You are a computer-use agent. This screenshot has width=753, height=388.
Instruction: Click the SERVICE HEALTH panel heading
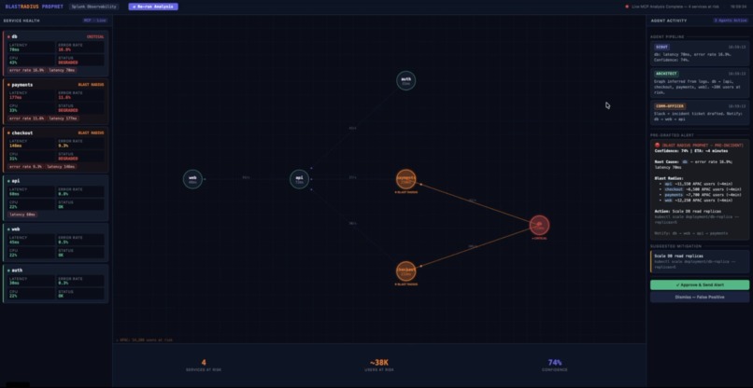21,21
